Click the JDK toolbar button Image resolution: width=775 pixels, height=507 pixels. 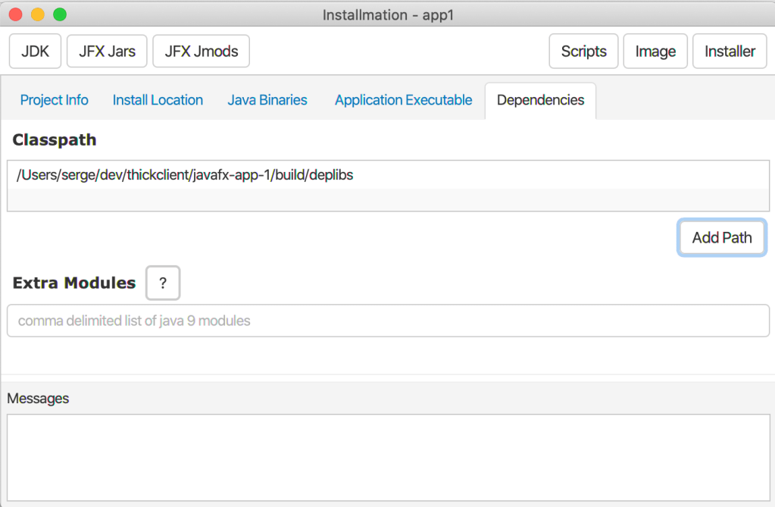tap(35, 52)
